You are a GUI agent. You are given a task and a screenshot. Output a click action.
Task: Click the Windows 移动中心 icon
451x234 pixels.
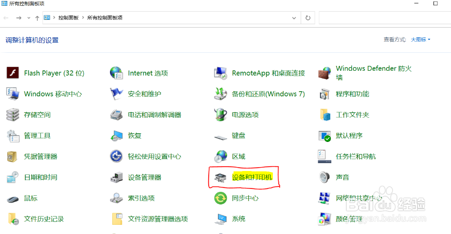coord(13,94)
